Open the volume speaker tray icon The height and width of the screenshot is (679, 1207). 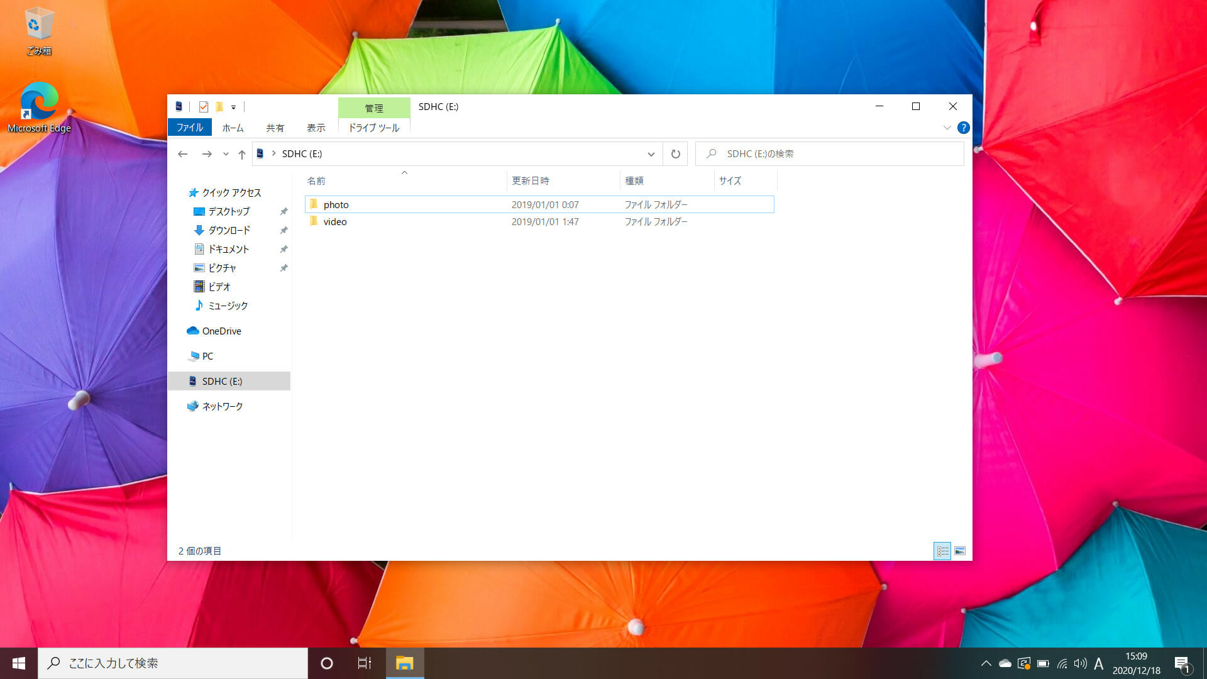click(x=1080, y=663)
